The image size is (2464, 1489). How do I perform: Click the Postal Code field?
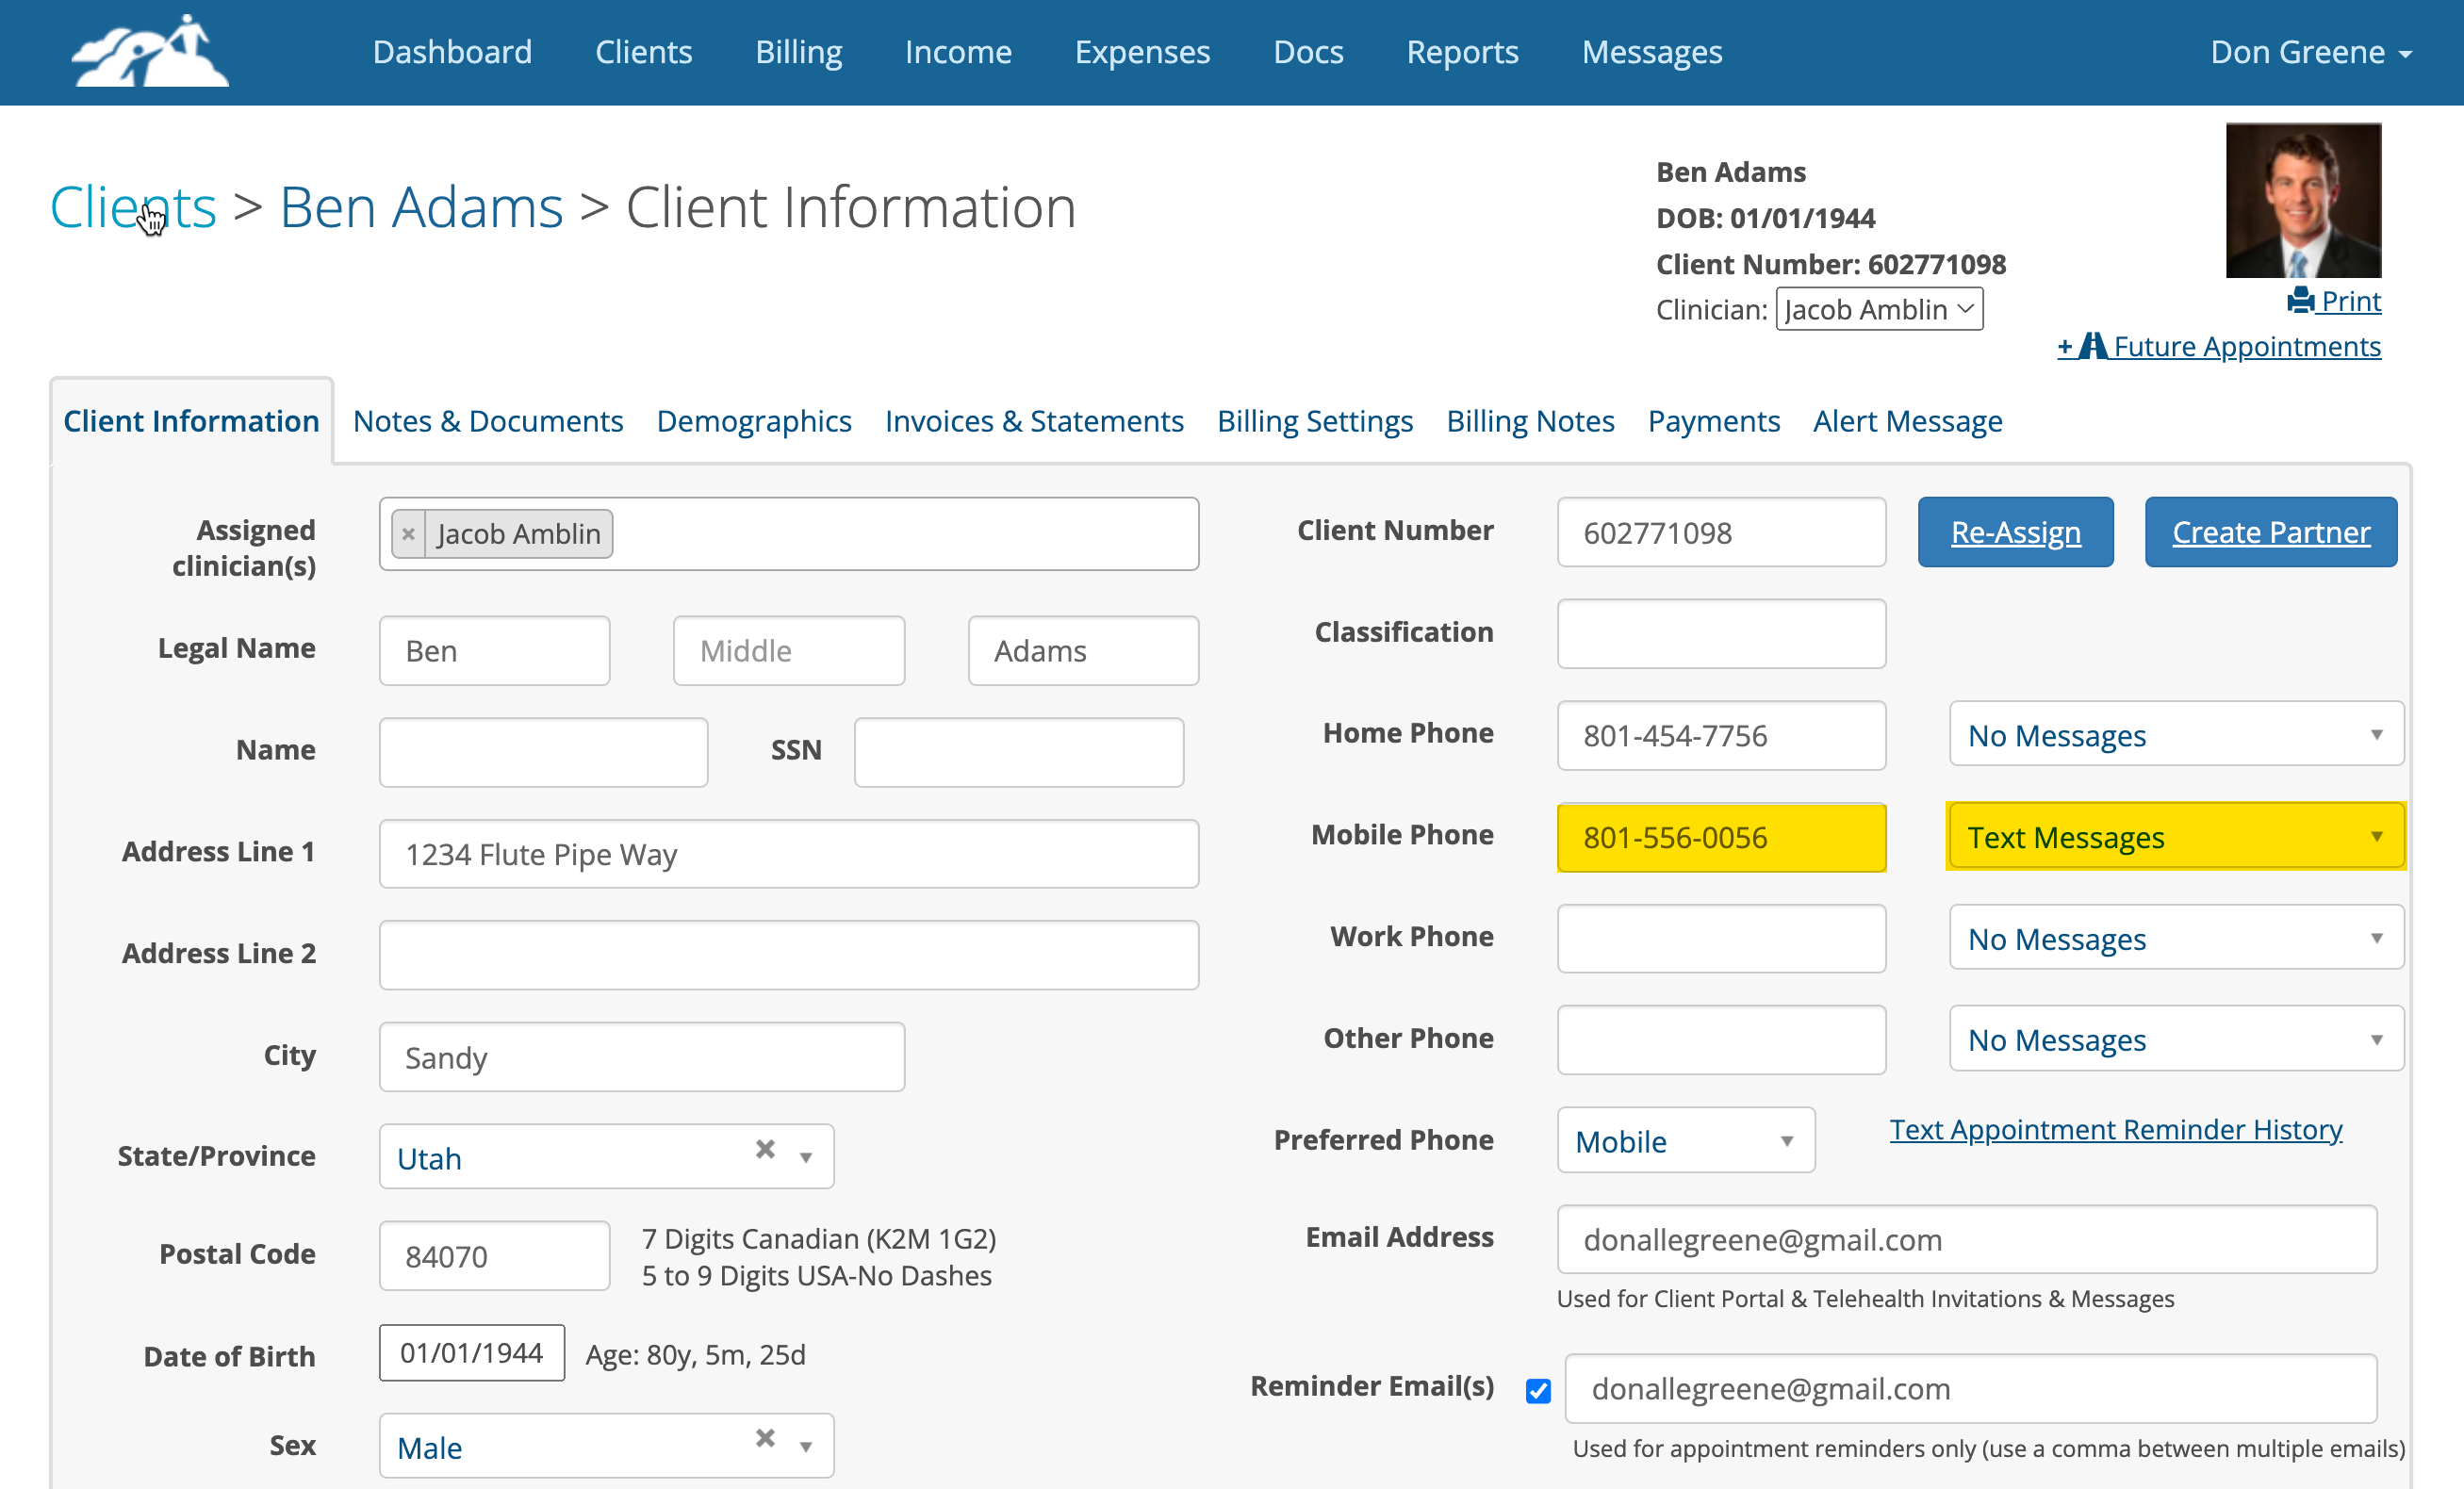click(494, 1256)
